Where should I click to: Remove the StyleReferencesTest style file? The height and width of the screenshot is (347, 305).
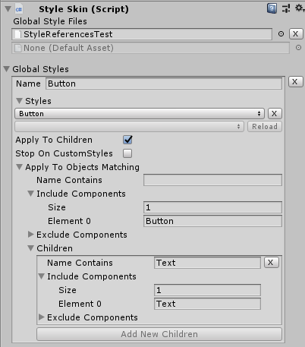click(x=296, y=34)
